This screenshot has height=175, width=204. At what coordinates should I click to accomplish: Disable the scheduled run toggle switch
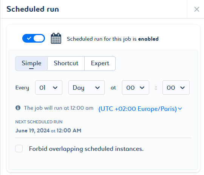coord(34,38)
